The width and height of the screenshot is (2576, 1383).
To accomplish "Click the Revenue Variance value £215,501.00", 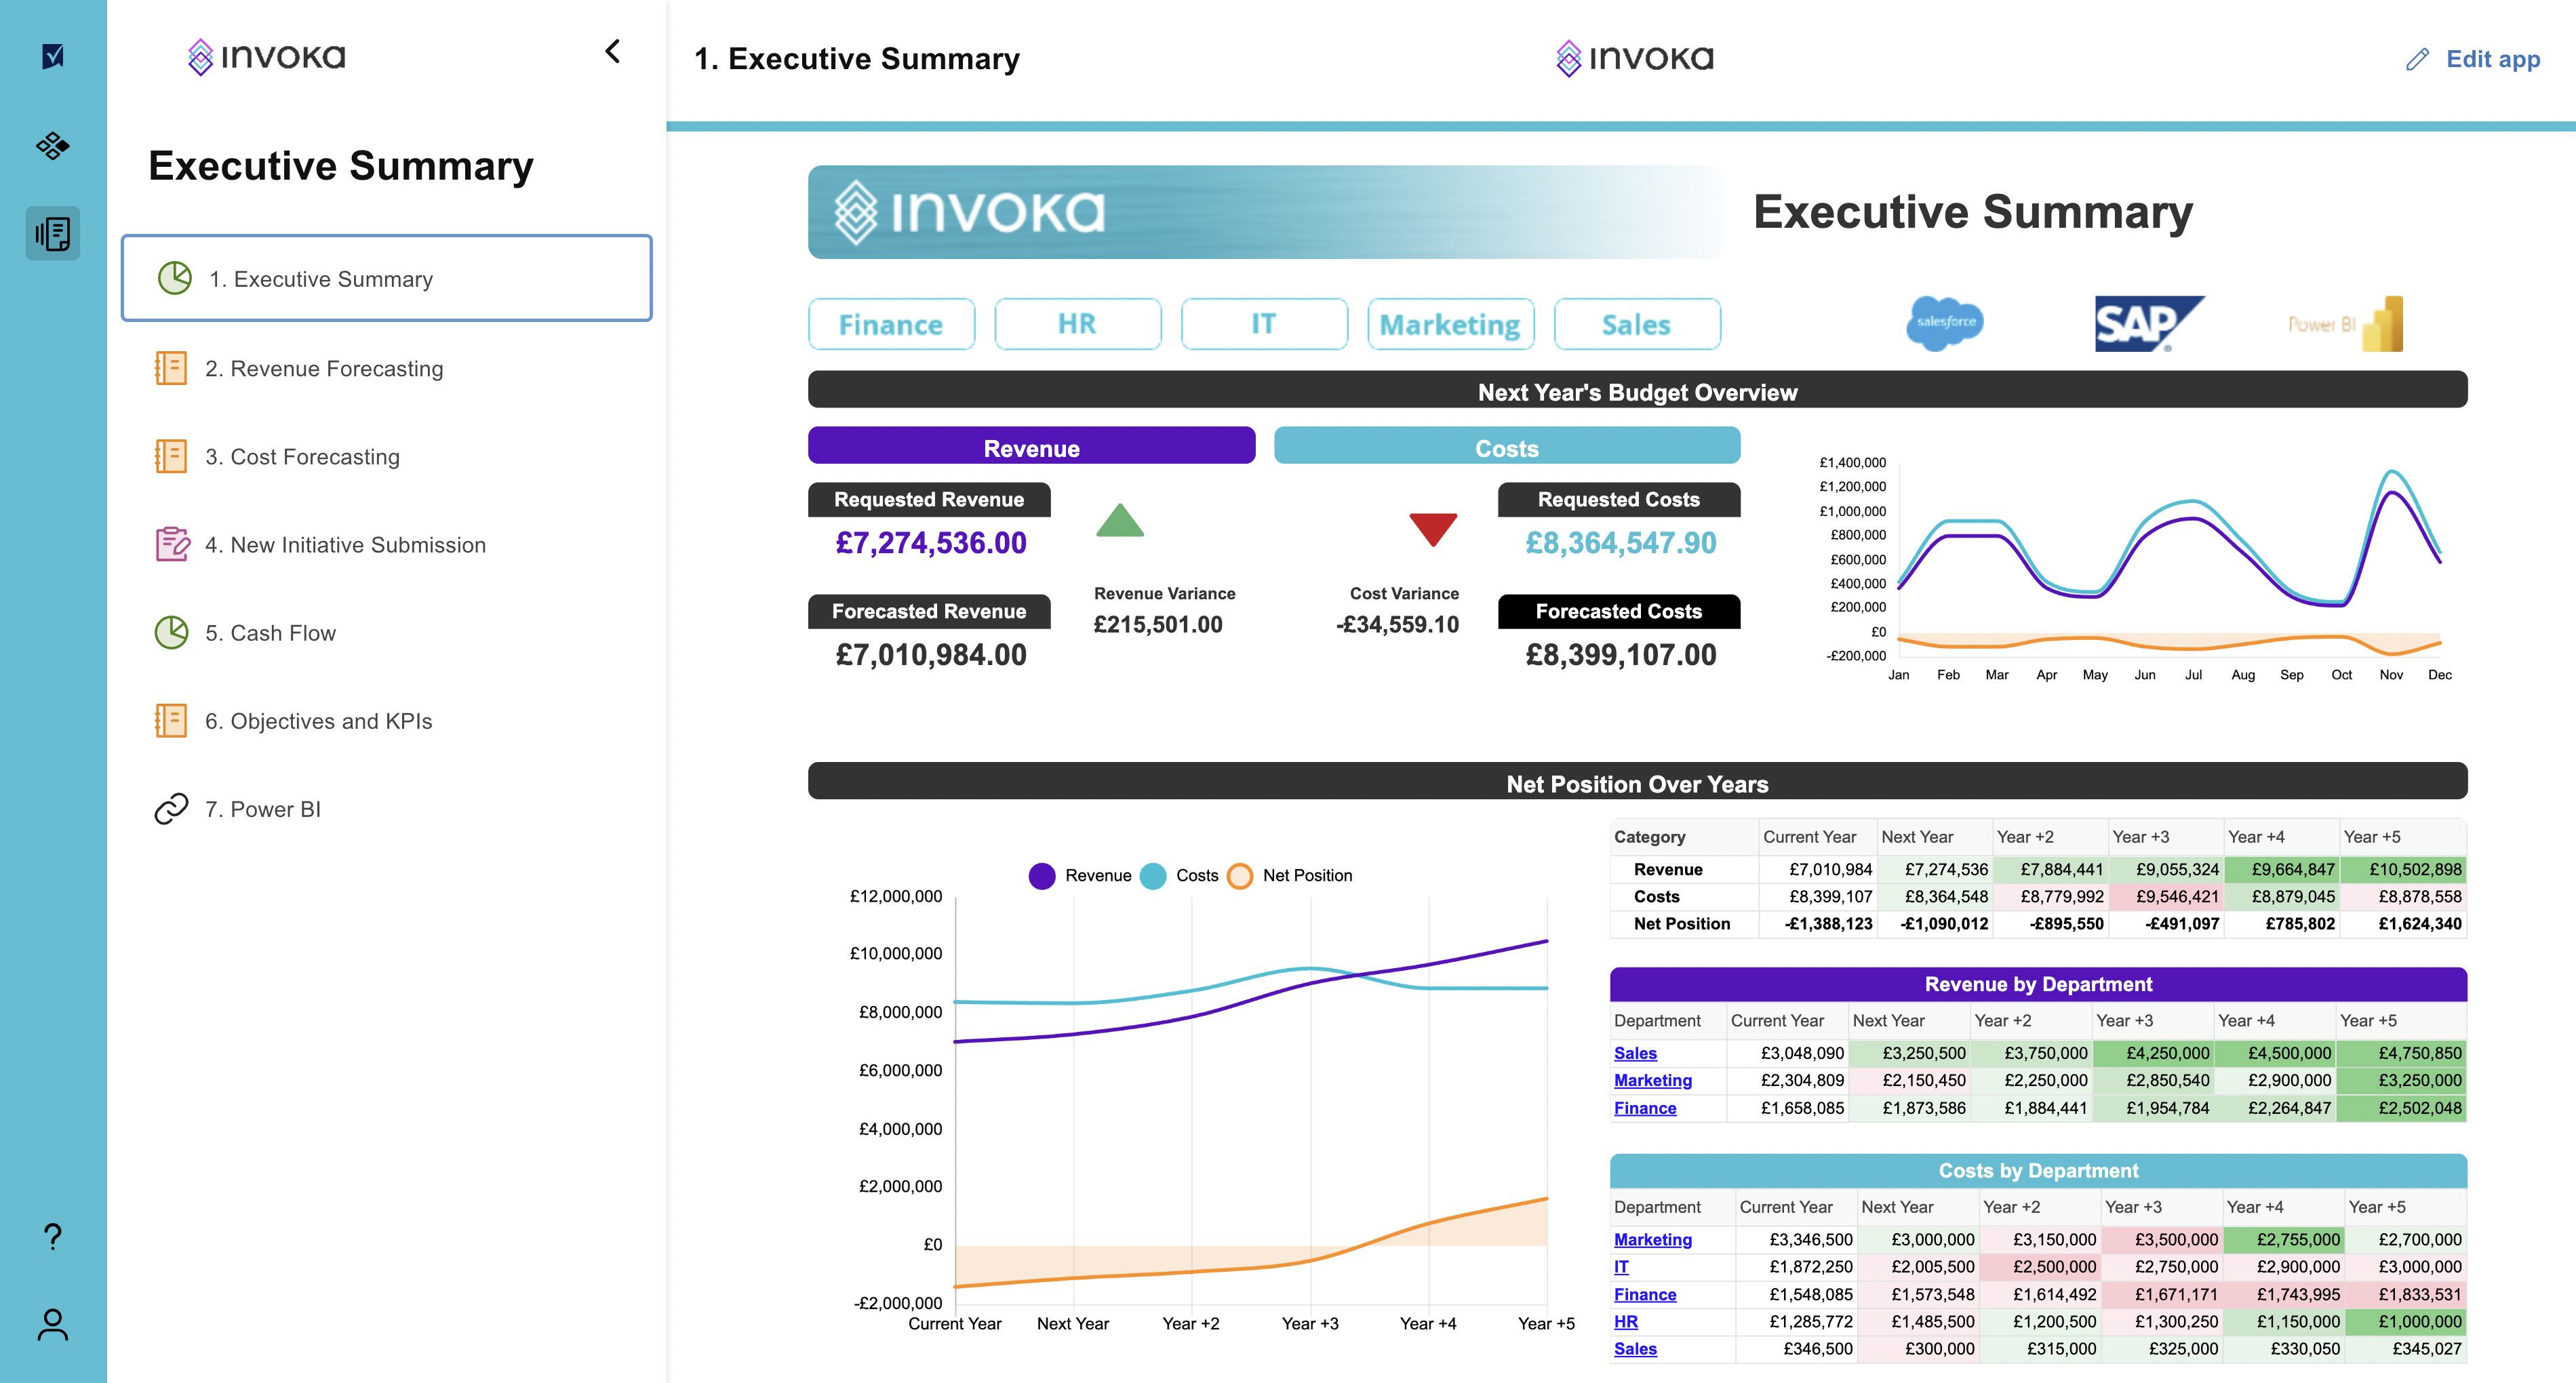I will tap(1158, 625).
